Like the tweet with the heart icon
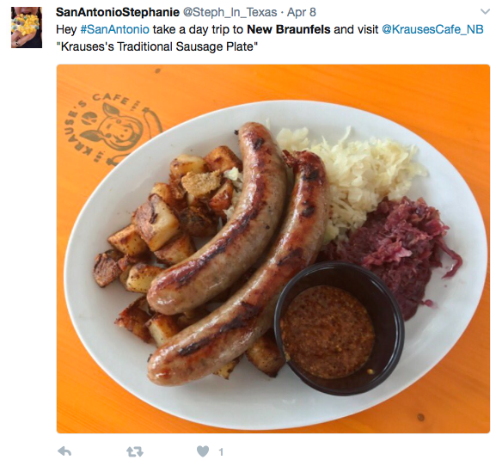Image resolution: width=496 pixels, height=466 pixels. pos(203,451)
